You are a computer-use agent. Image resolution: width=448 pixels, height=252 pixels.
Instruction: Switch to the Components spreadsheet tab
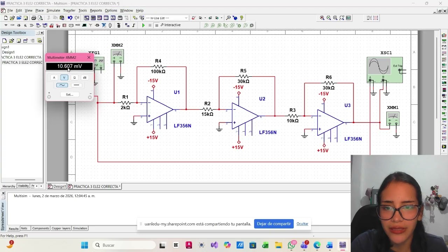(x=41, y=229)
